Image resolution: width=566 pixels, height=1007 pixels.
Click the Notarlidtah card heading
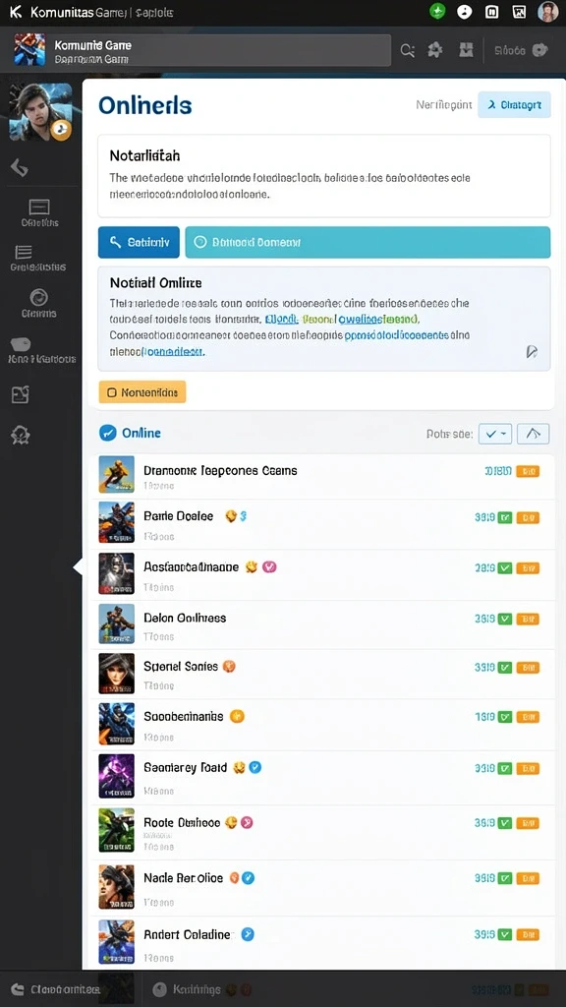tap(144, 155)
